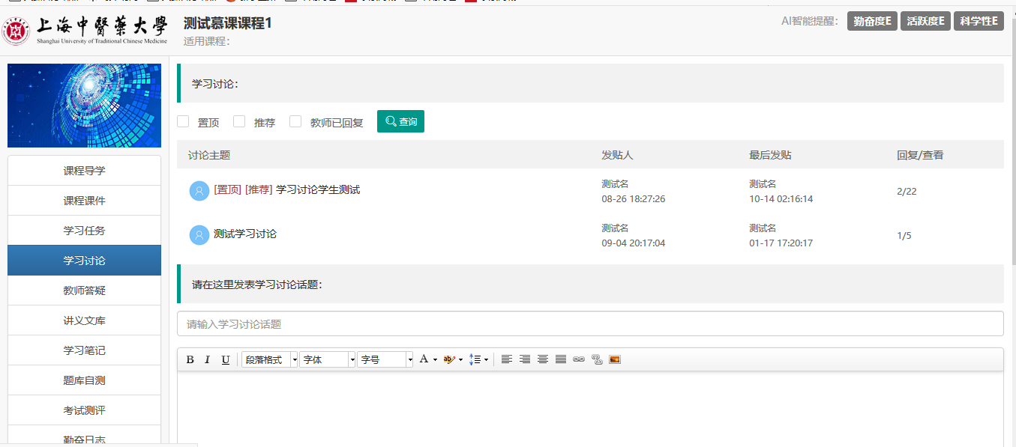The height and width of the screenshot is (447, 1016).
Task: Tick the 教师已回复 checkbox
Action: click(295, 121)
